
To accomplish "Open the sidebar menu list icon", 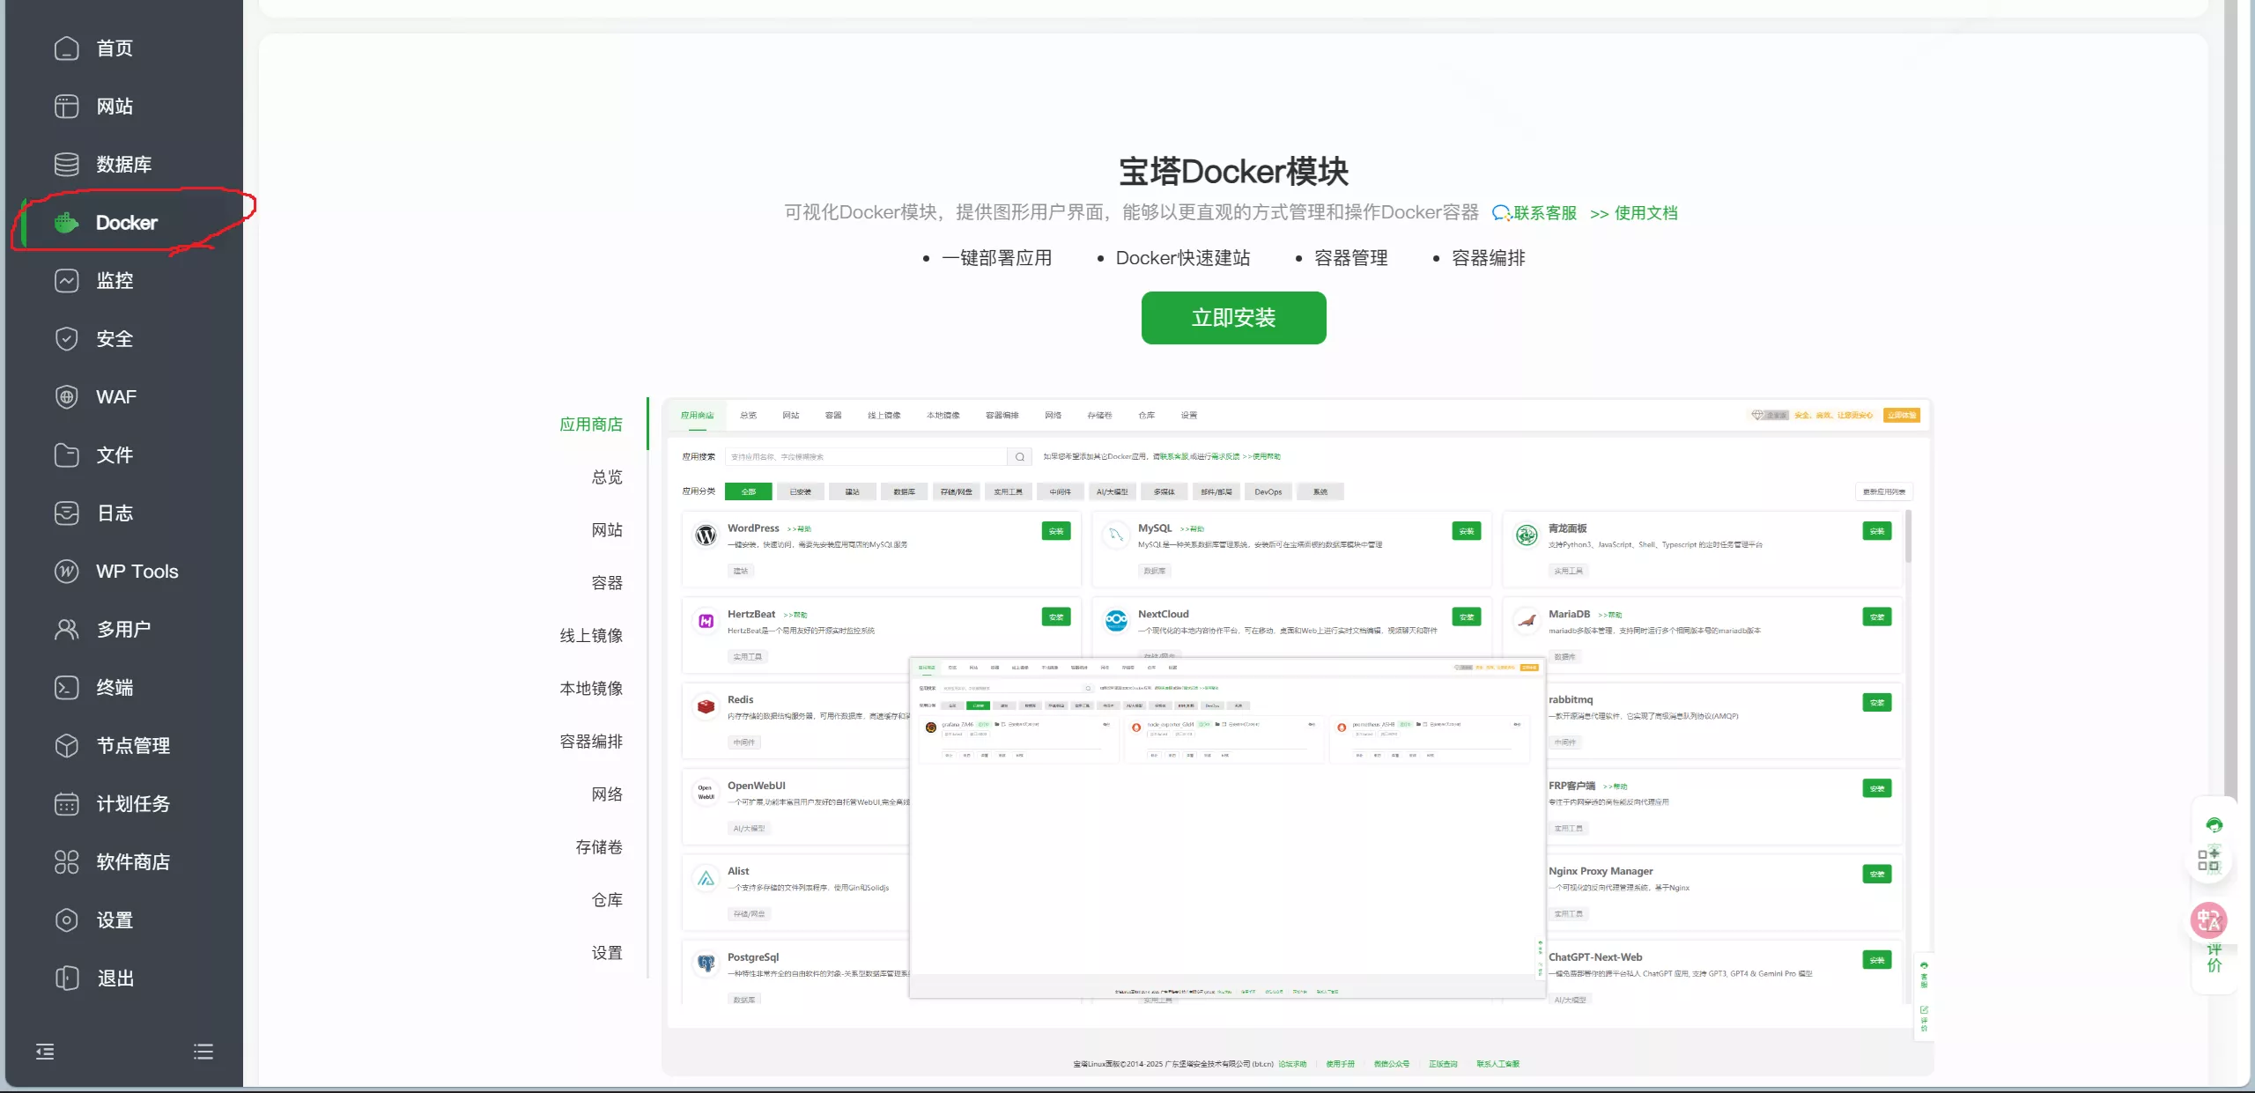I will click(x=203, y=1052).
